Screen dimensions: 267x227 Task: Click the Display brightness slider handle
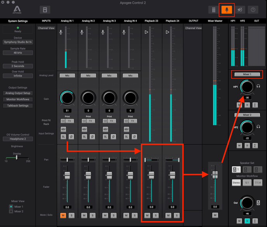tap(17, 157)
